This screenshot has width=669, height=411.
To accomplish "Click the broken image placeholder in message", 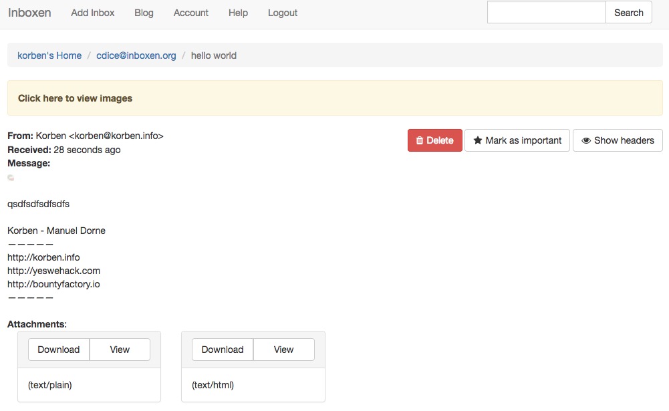I will tap(11, 178).
